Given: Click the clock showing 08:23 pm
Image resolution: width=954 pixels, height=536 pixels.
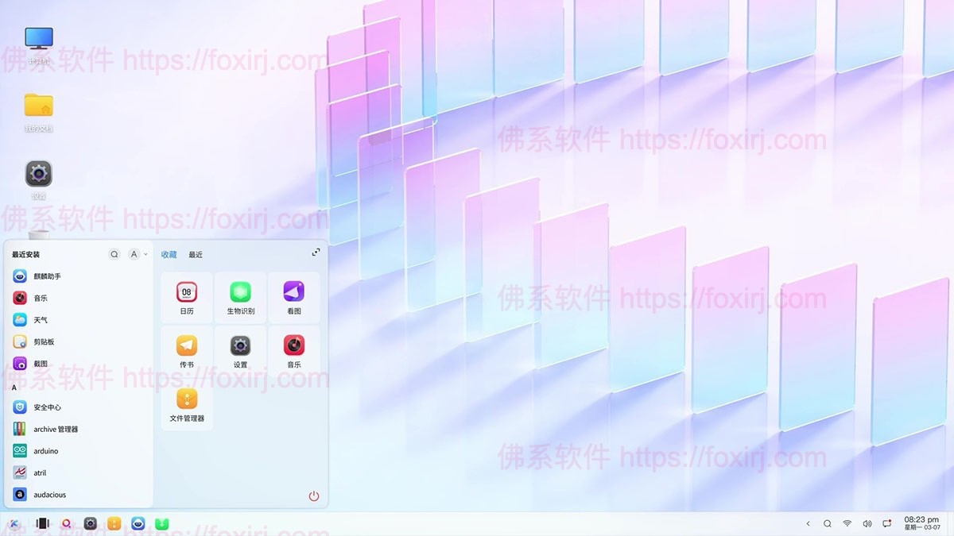Looking at the screenshot, I should point(922,523).
